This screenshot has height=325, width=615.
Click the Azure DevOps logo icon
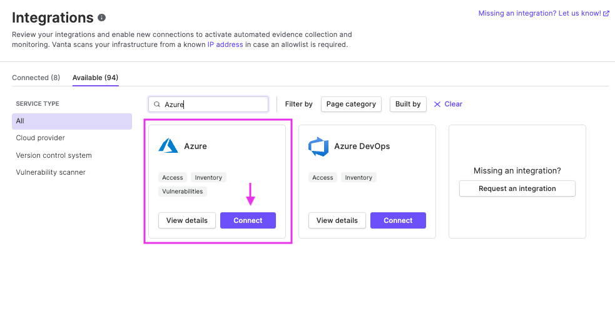(x=318, y=147)
